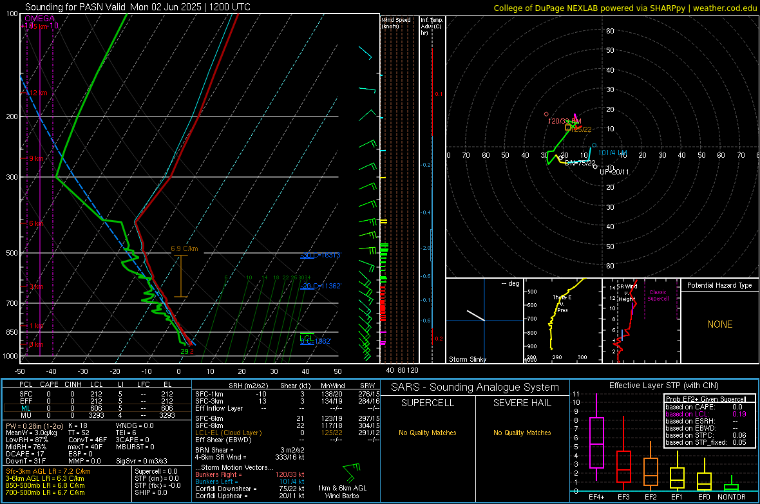Click the 'Sfc-3km AGL LR = 7.2 C/km' line
The height and width of the screenshot is (504, 760).
[x=48, y=471]
